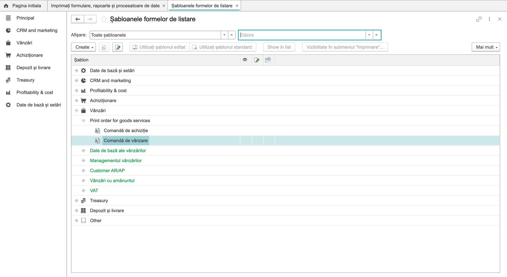Click the edit template pencil icon in toolbar
Screen dimensions: 507x277
118,47
